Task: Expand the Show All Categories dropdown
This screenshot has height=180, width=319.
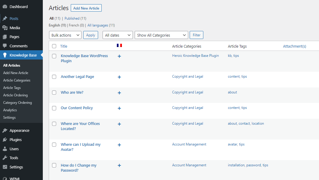Action: click(x=161, y=35)
